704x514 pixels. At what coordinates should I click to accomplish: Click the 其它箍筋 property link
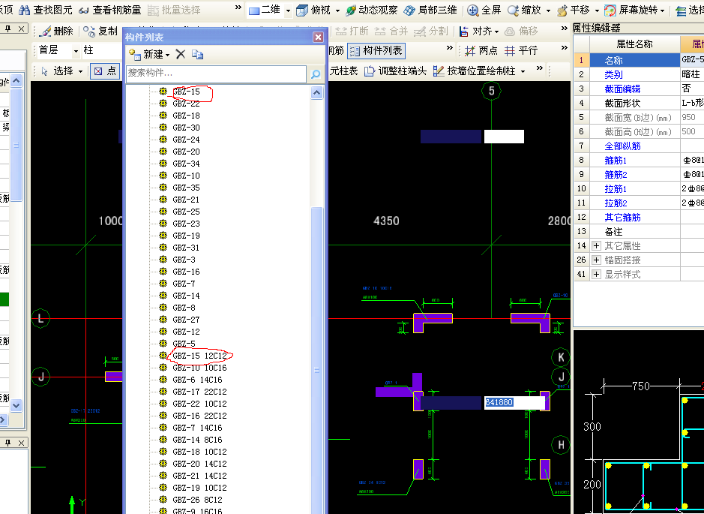[x=622, y=218]
